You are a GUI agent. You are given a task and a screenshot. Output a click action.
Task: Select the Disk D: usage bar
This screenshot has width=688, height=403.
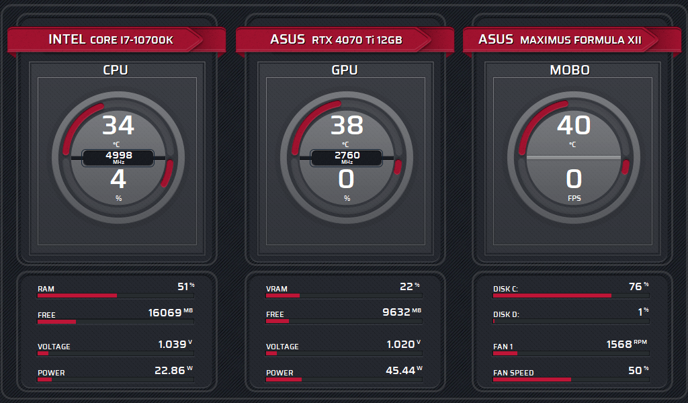pos(571,321)
